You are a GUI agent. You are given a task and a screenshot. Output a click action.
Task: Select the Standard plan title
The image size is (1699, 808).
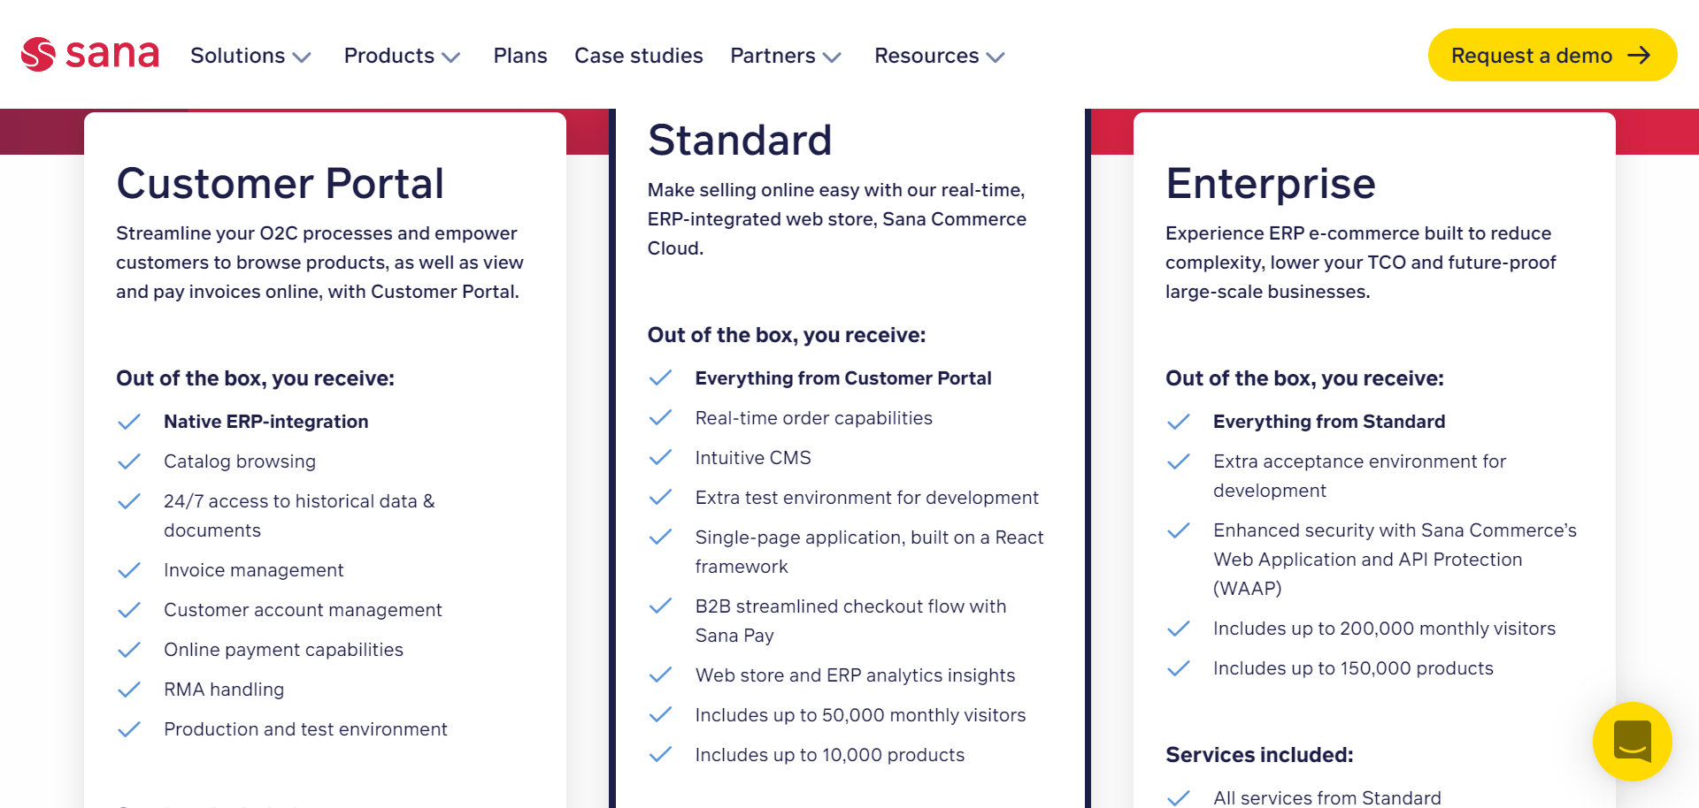coord(740,139)
